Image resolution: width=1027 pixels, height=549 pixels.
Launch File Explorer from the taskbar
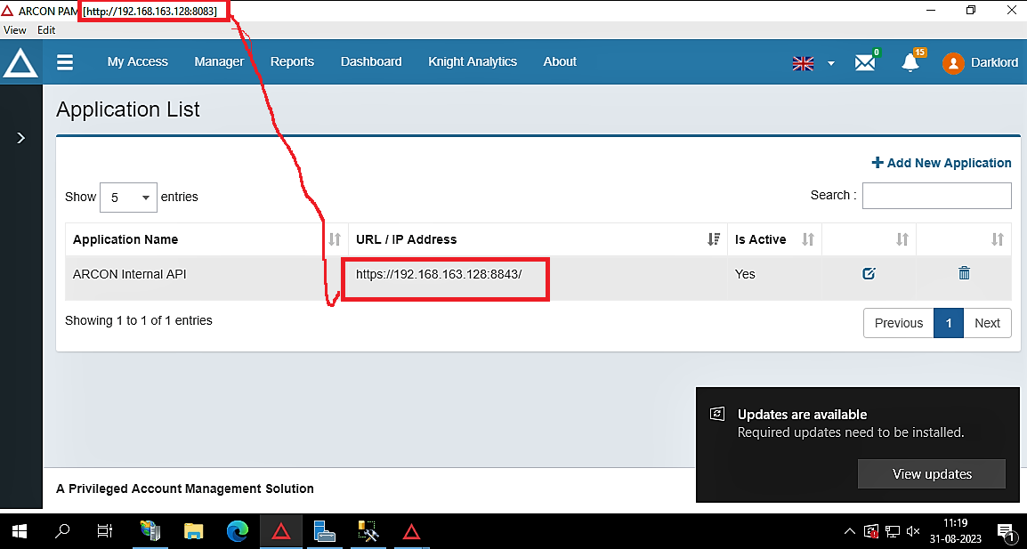pyautogui.click(x=194, y=531)
